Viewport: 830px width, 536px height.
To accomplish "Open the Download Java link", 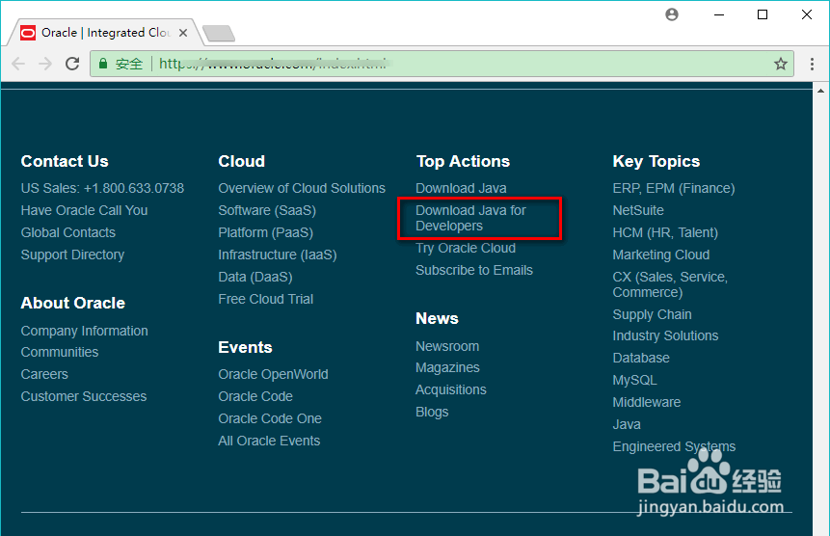I will coord(461,188).
